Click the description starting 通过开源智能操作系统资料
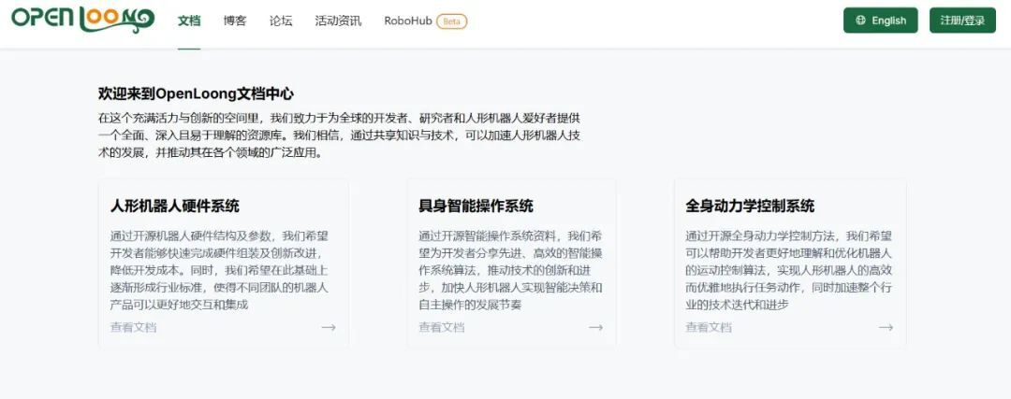Screen dimensions: 1011x399 click(x=511, y=270)
